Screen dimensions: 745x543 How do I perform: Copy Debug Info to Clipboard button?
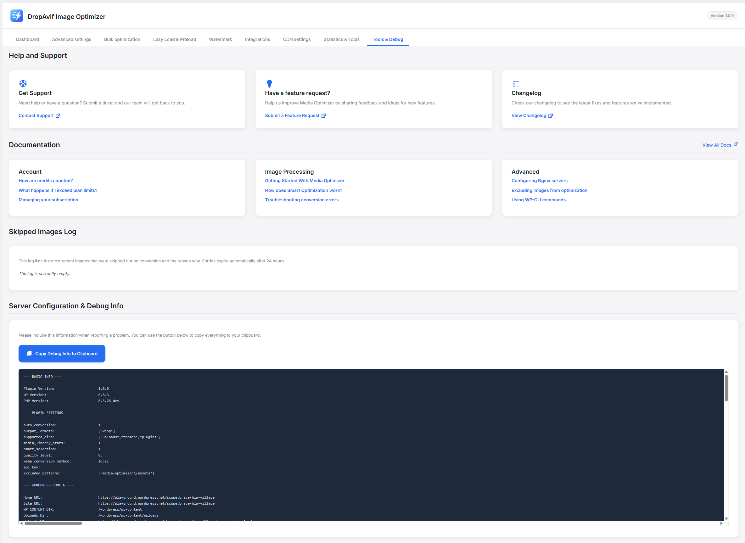tap(62, 354)
